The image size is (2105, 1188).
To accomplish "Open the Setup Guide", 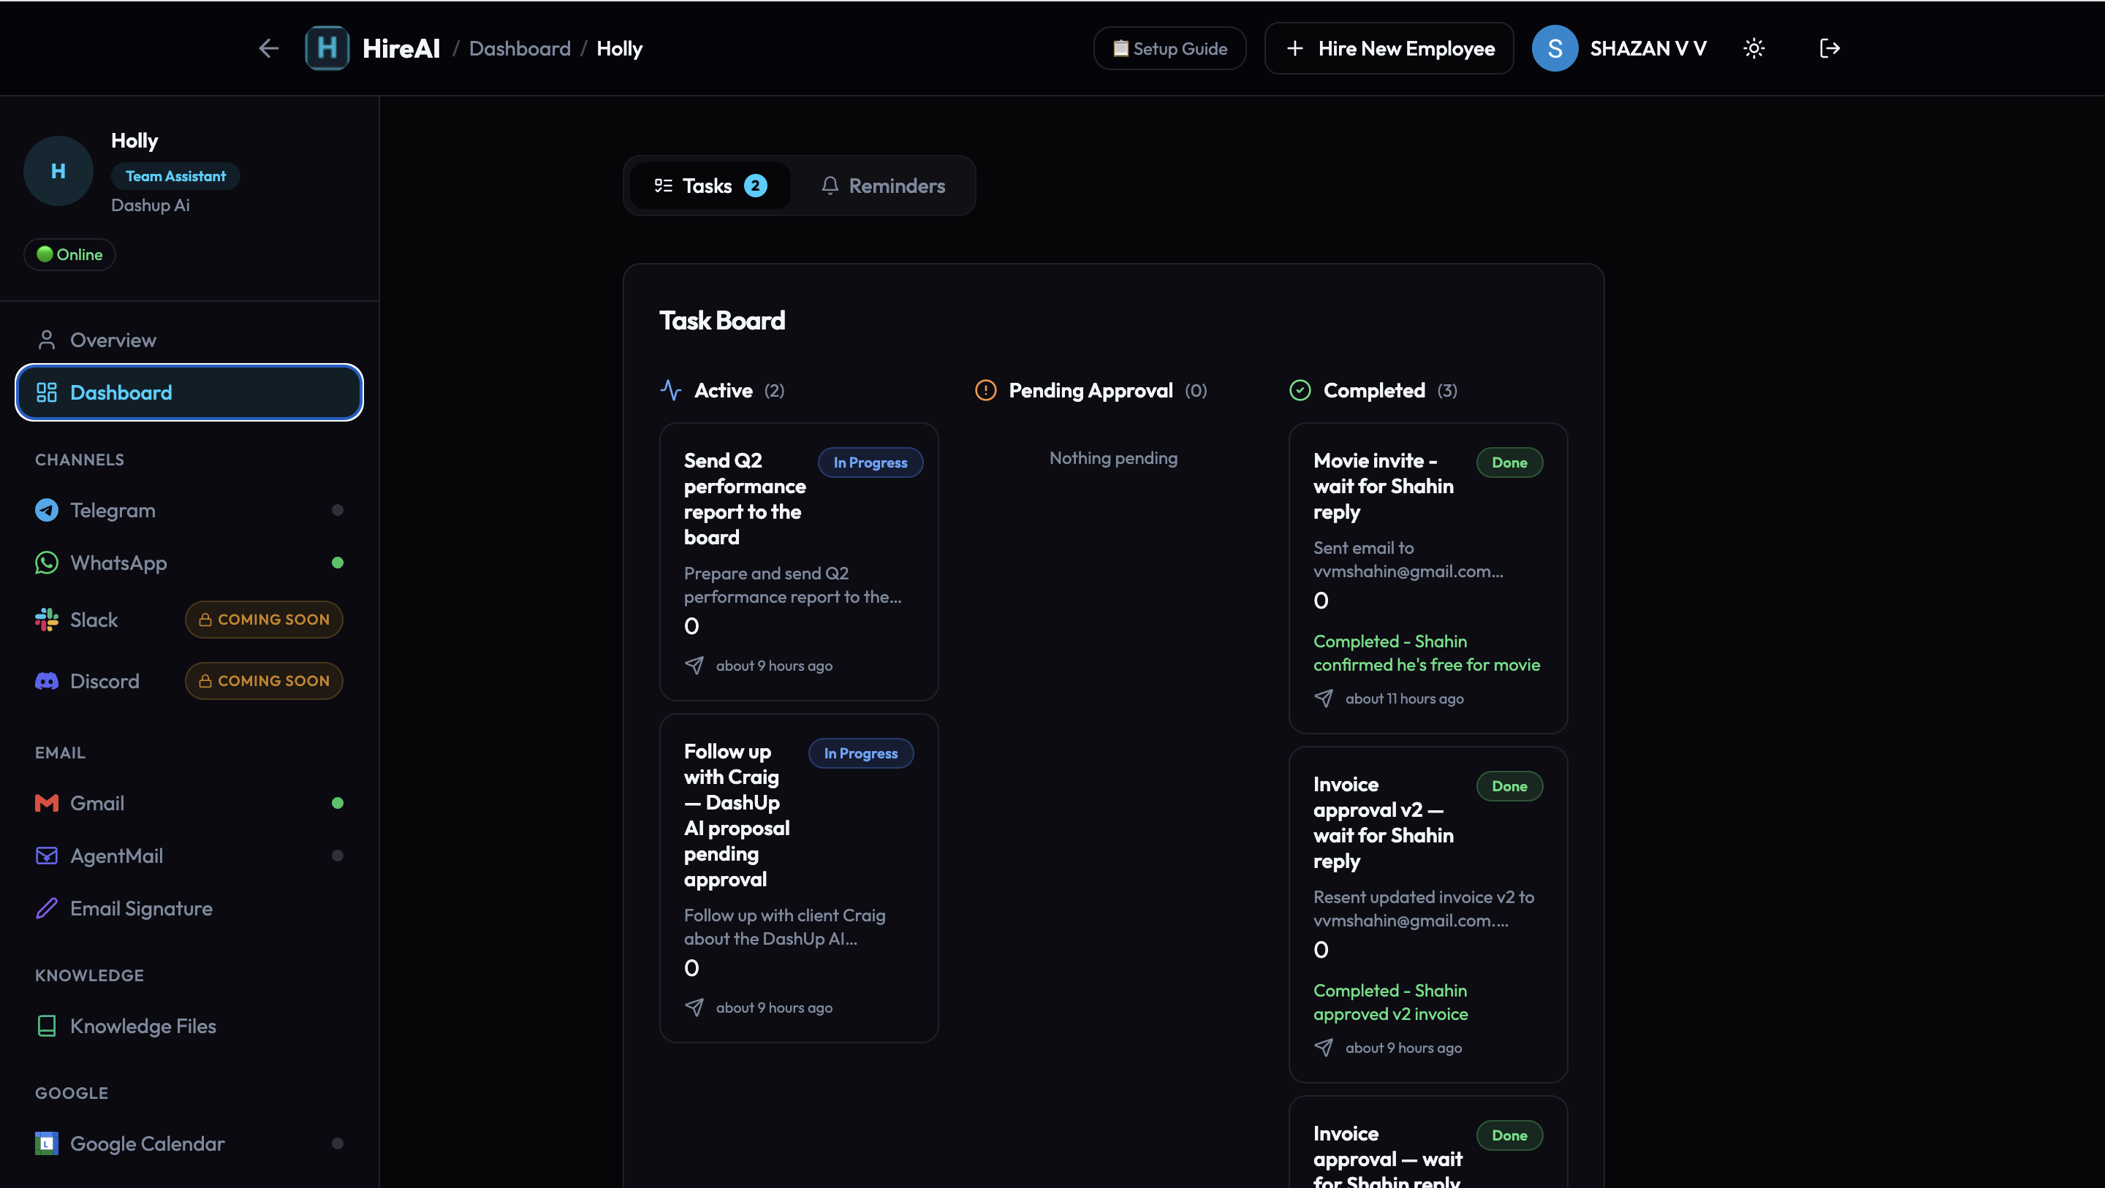I will pos(1169,48).
